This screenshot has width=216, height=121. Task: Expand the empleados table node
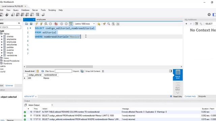click(2, 39)
